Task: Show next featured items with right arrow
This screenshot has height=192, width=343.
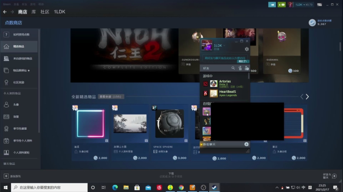Action: 307,96
